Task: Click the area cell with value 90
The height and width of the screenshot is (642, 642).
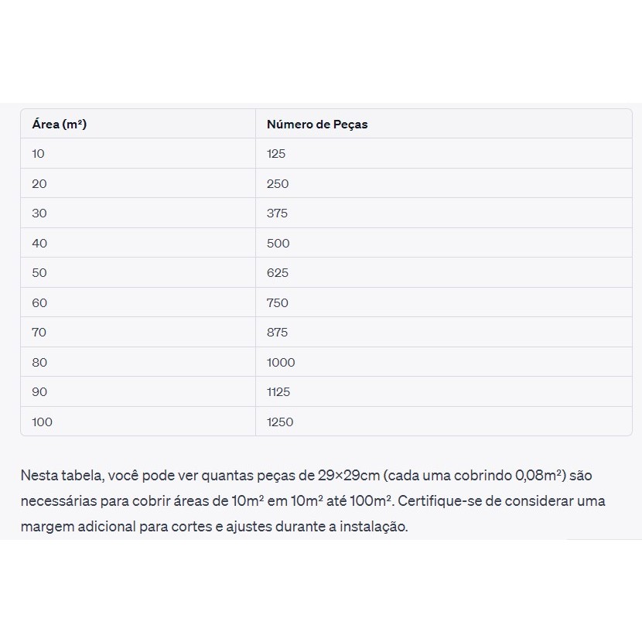Action: [138, 392]
